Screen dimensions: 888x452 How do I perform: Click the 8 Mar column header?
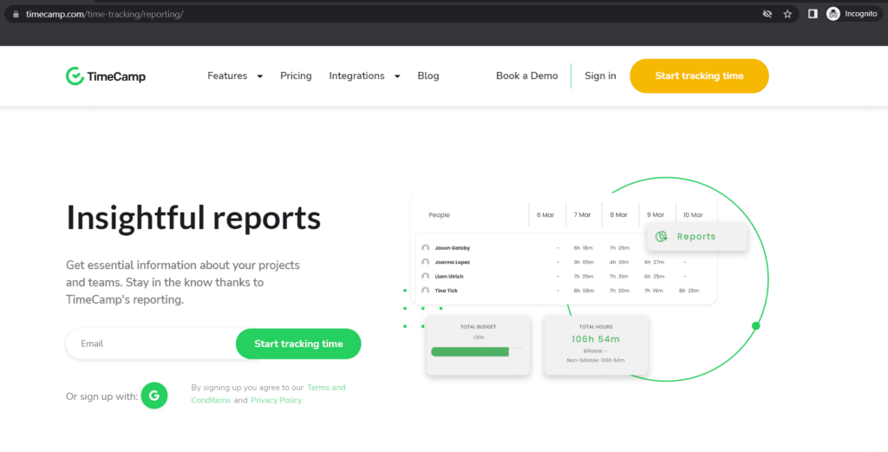[x=618, y=215]
